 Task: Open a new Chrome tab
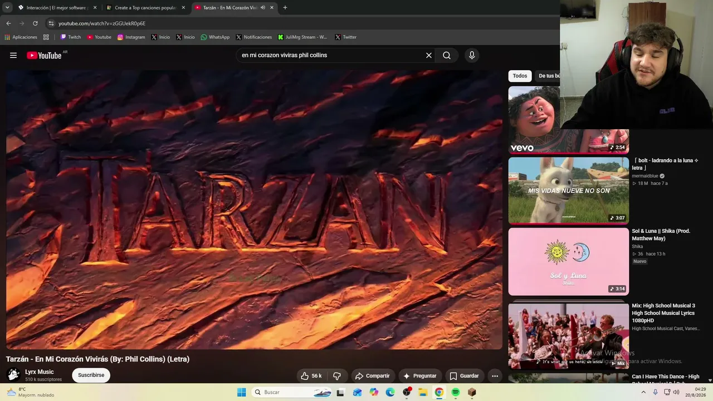point(285,8)
